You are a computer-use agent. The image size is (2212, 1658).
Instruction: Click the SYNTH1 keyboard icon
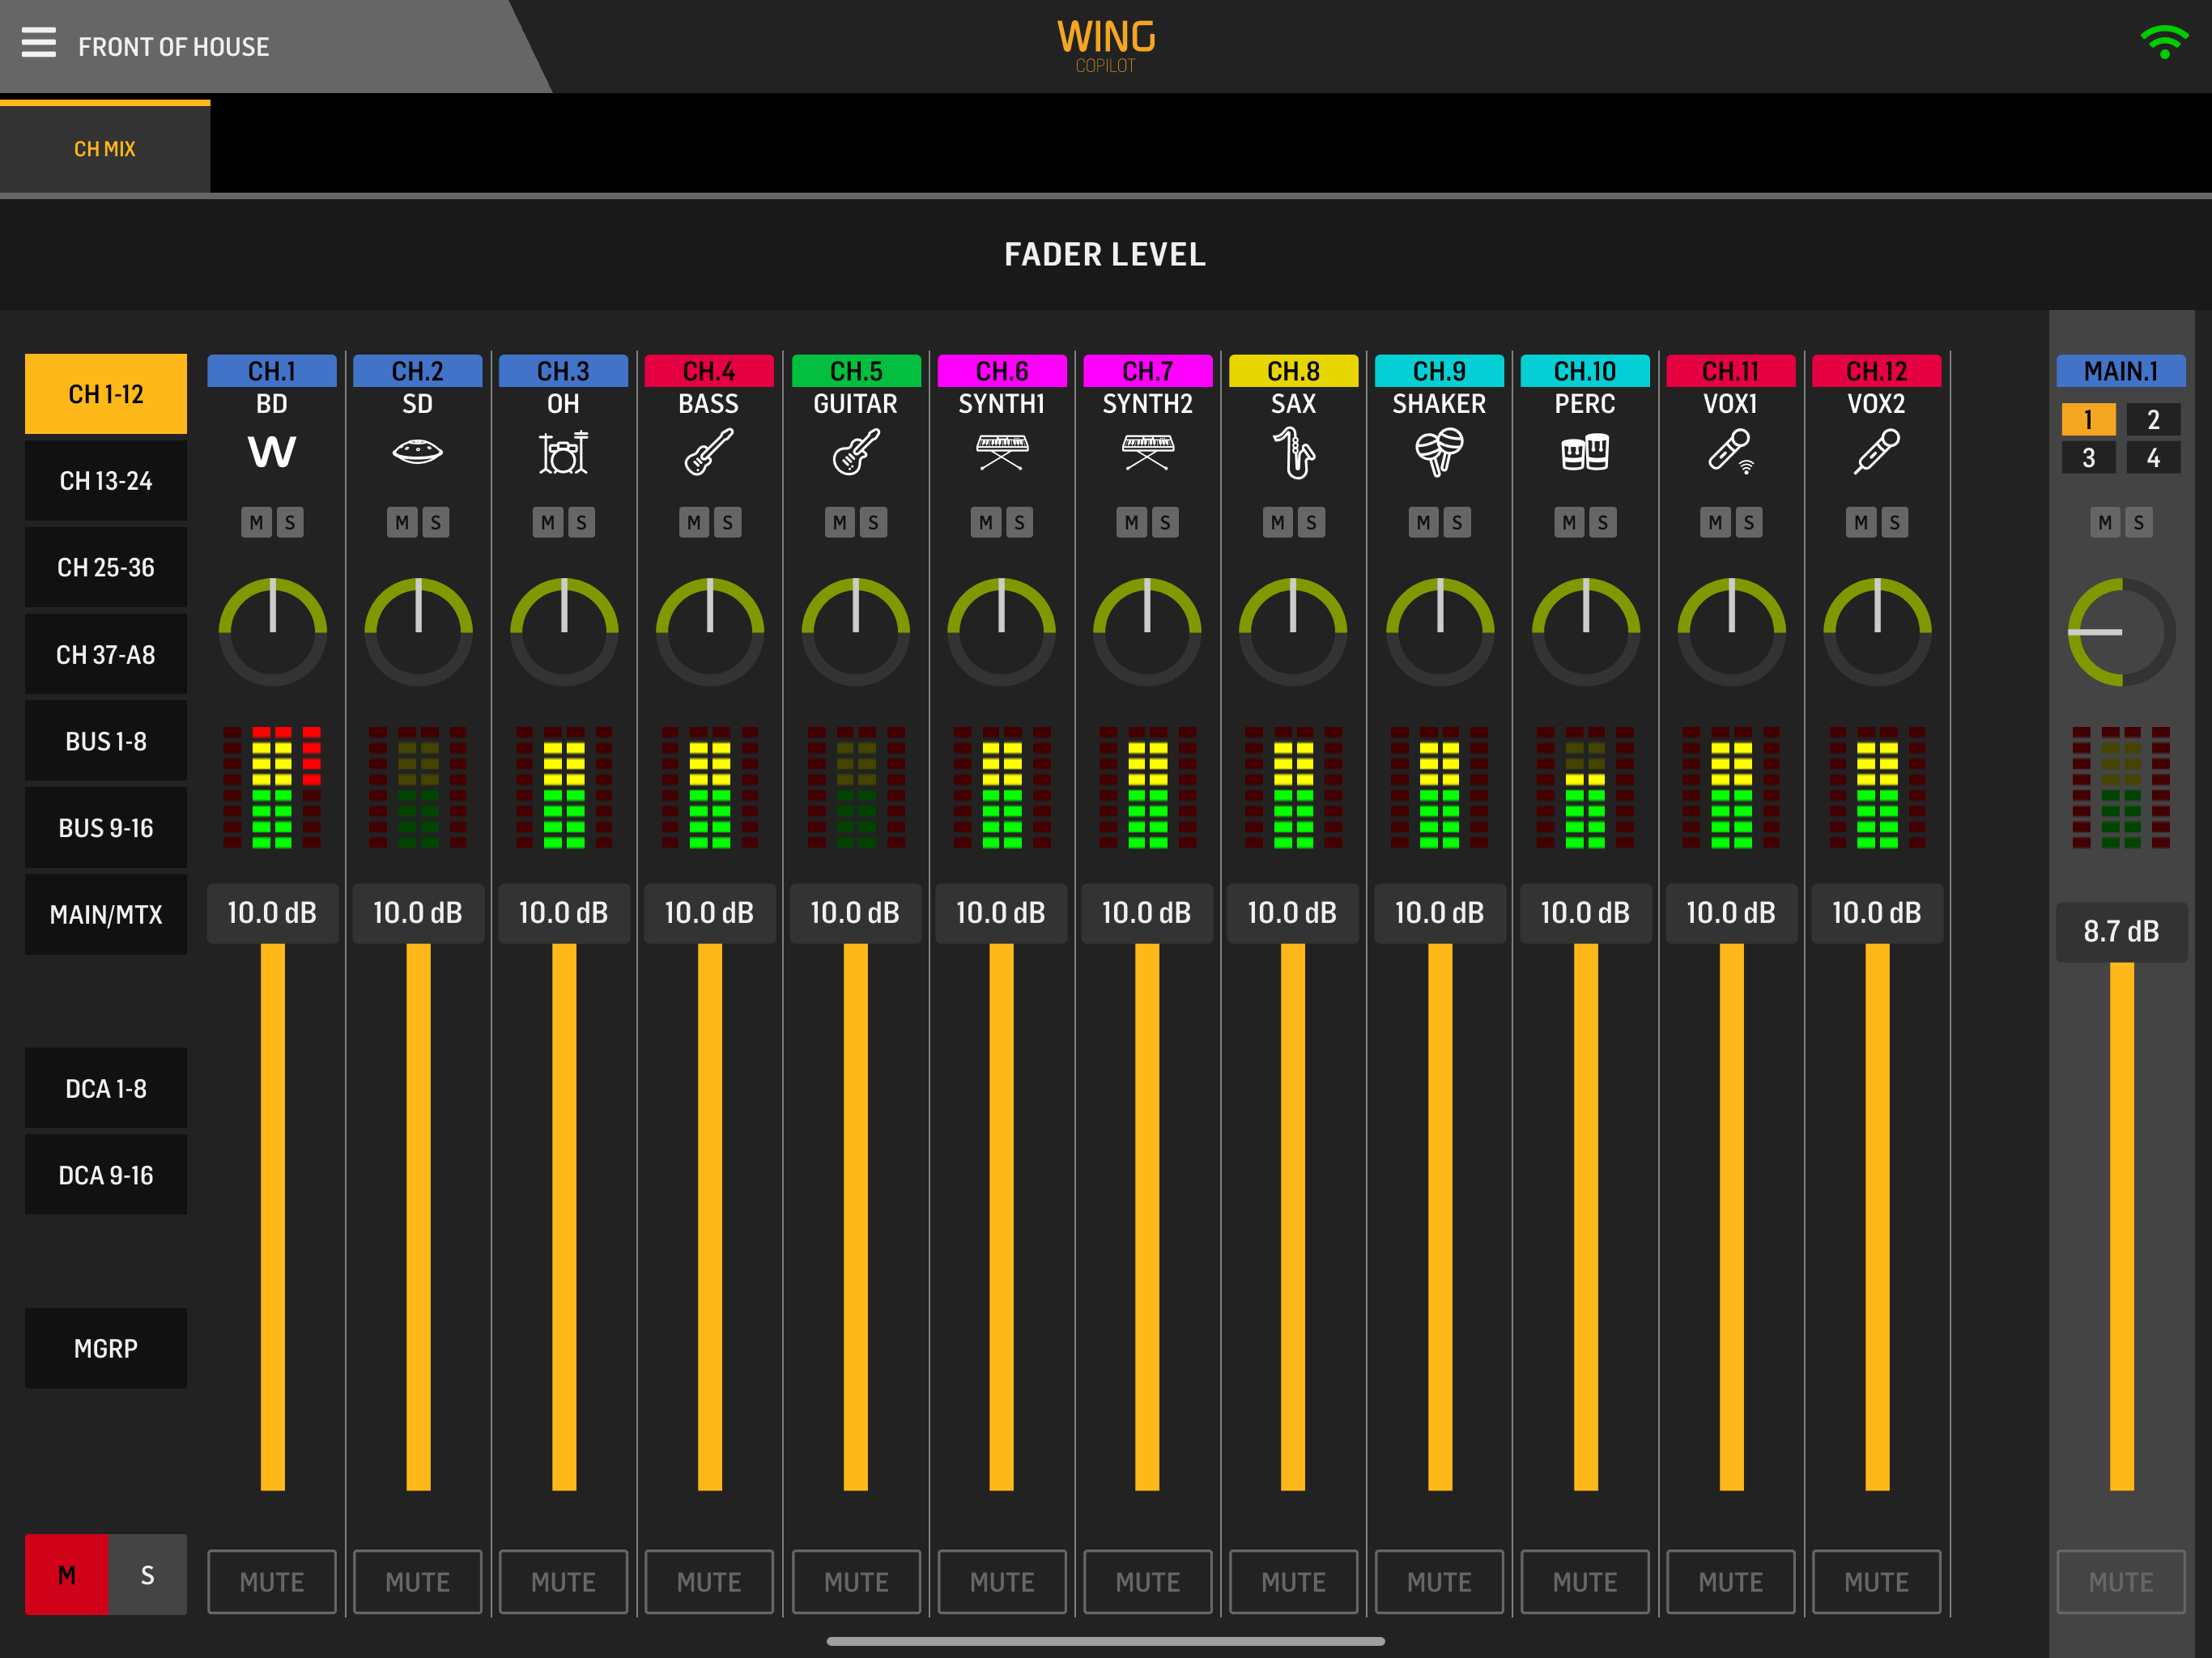[1001, 452]
